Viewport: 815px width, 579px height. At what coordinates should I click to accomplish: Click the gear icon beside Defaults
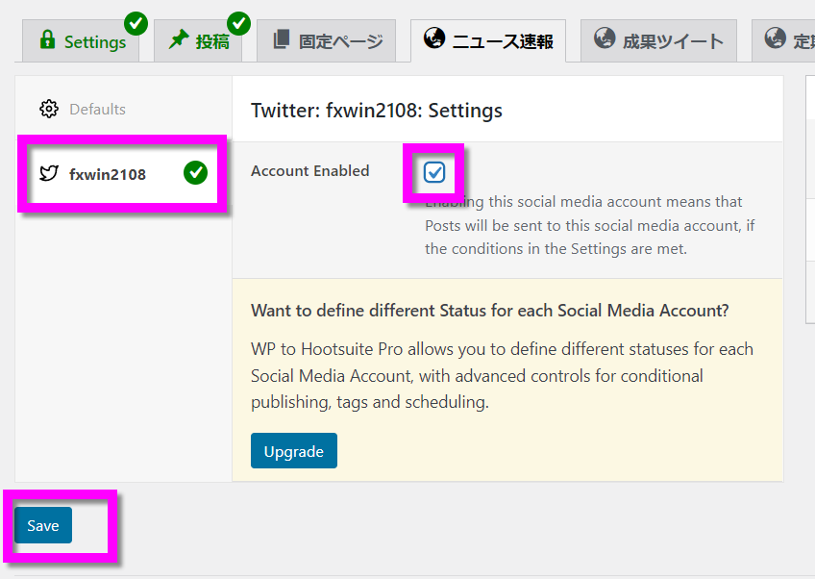pos(49,109)
